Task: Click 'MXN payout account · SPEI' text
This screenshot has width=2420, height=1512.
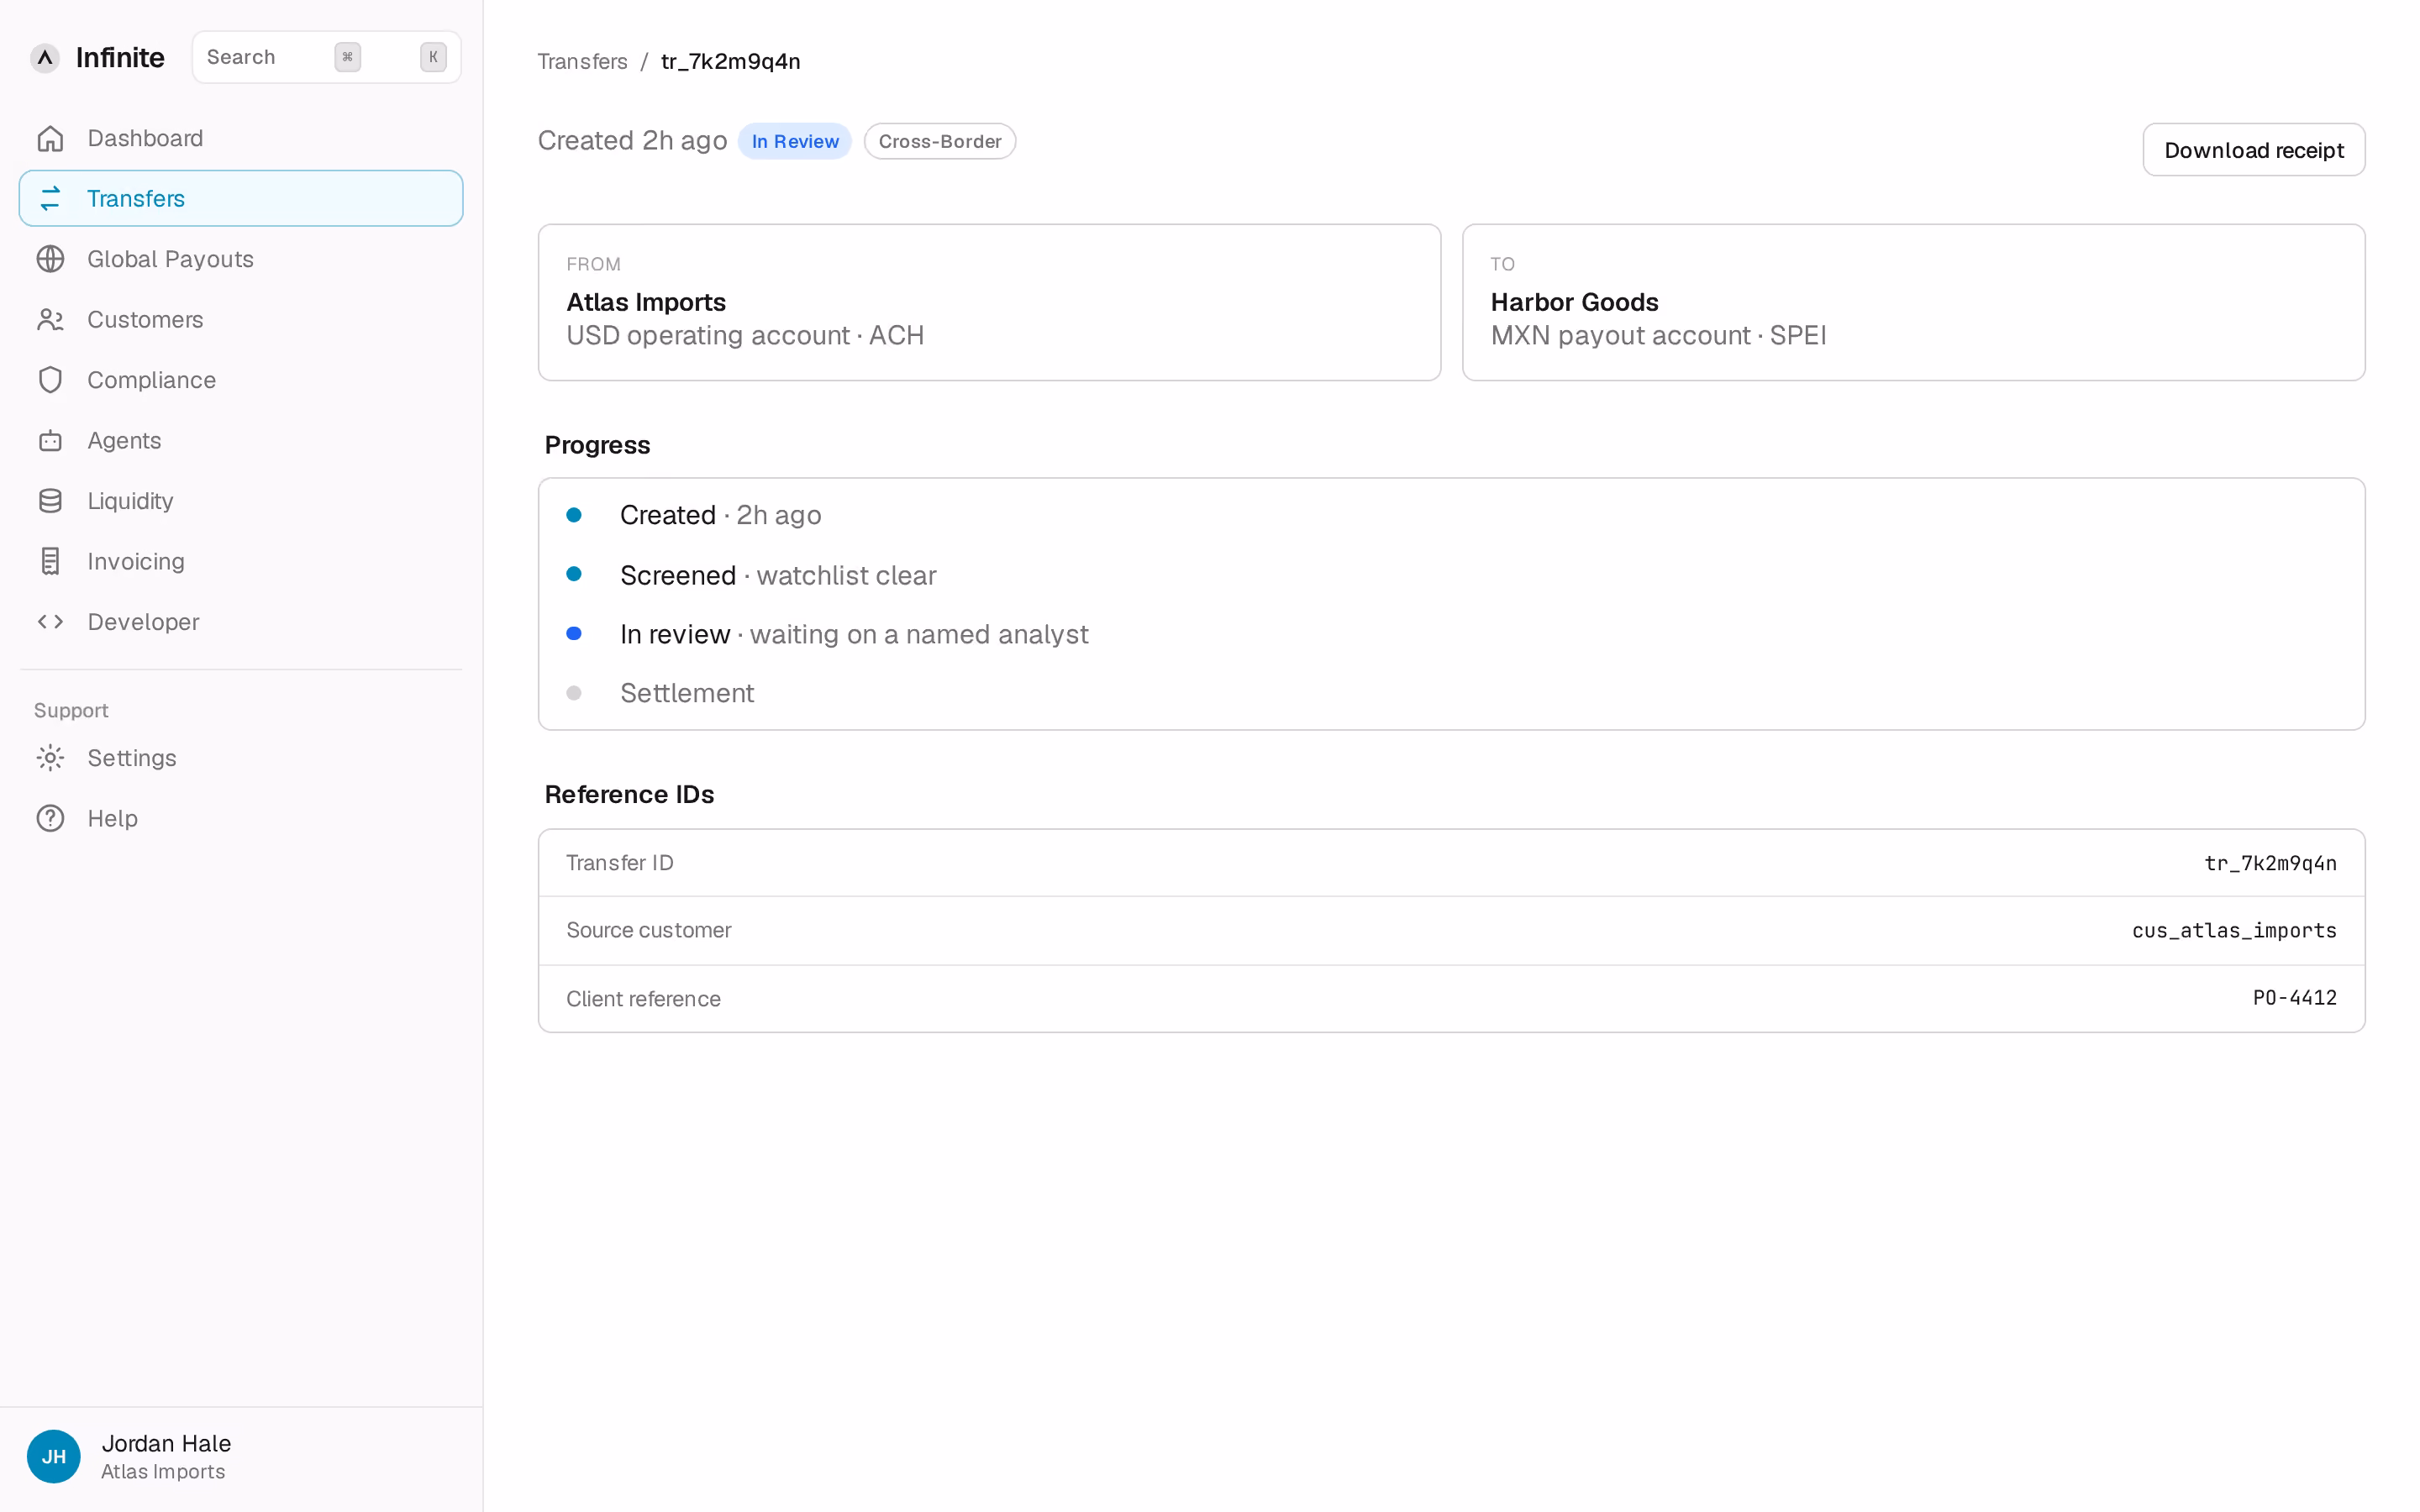Action: coord(1658,336)
